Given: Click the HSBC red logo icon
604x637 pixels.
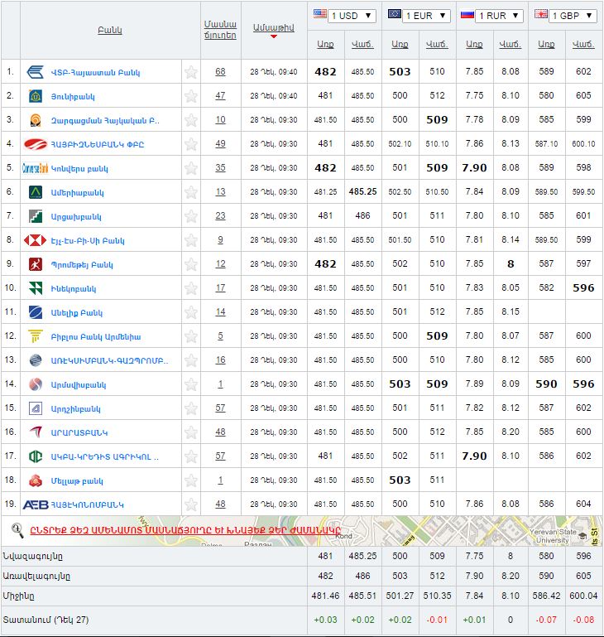Looking at the screenshot, I should [x=36, y=240].
